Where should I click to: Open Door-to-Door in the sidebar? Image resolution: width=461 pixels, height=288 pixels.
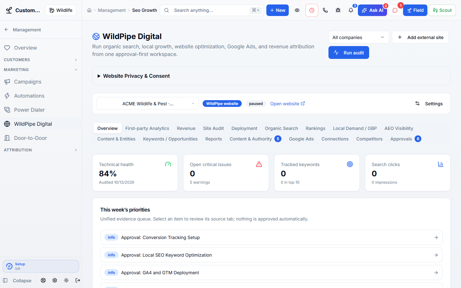pos(41,138)
